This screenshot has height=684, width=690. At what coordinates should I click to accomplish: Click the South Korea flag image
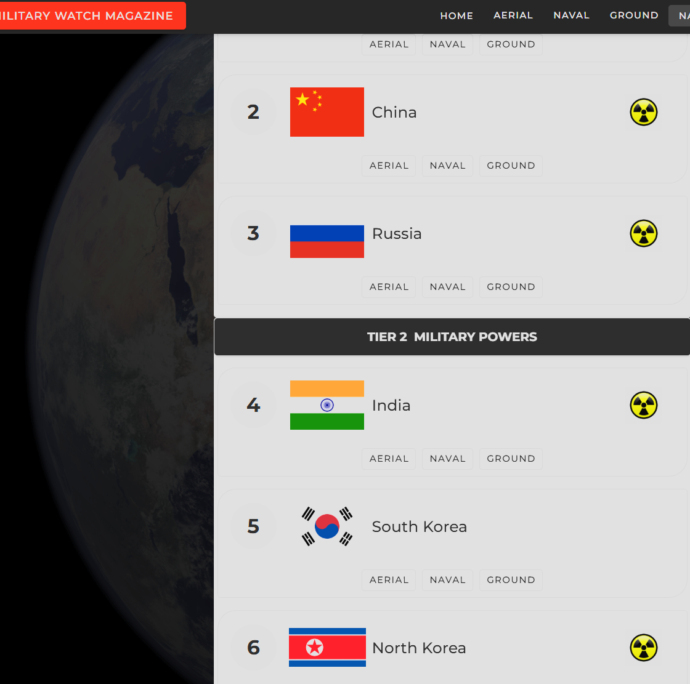[x=327, y=526]
